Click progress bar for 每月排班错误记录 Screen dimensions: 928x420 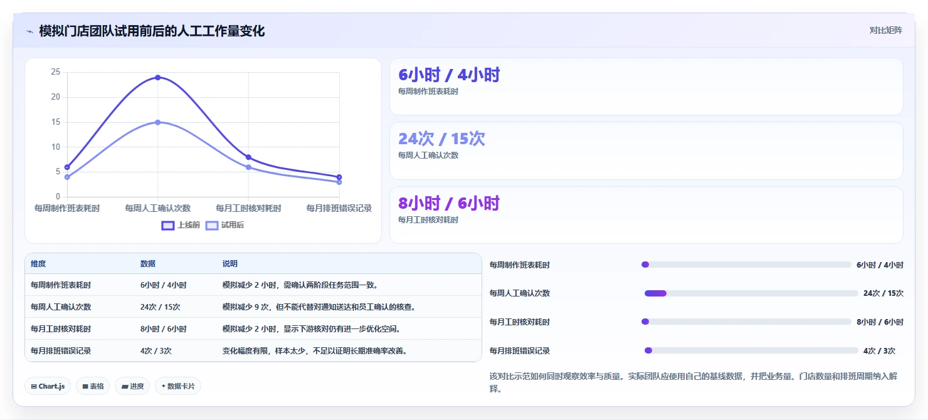(x=751, y=350)
